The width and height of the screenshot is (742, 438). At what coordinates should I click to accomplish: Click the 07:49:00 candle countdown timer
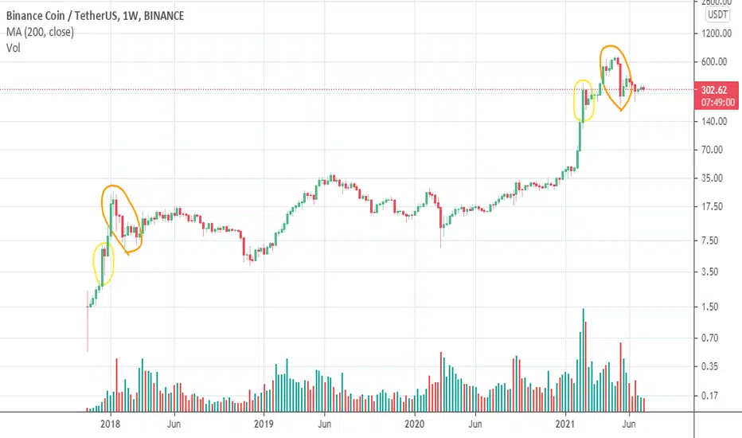click(718, 102)
